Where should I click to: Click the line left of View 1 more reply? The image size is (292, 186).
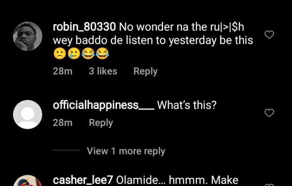[x=66, y=150]
